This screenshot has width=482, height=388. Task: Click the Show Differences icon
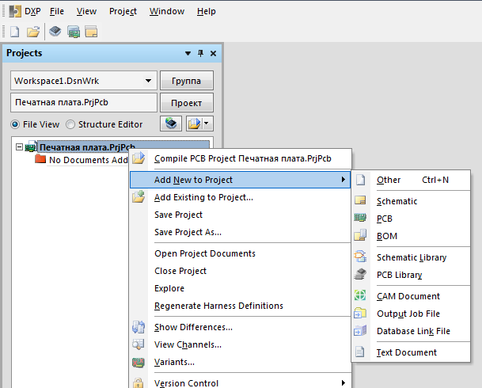coord(139,327)
